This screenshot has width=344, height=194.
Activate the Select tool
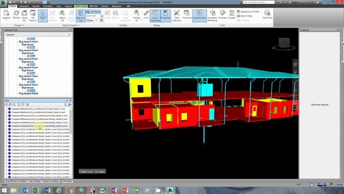point(43,16)
